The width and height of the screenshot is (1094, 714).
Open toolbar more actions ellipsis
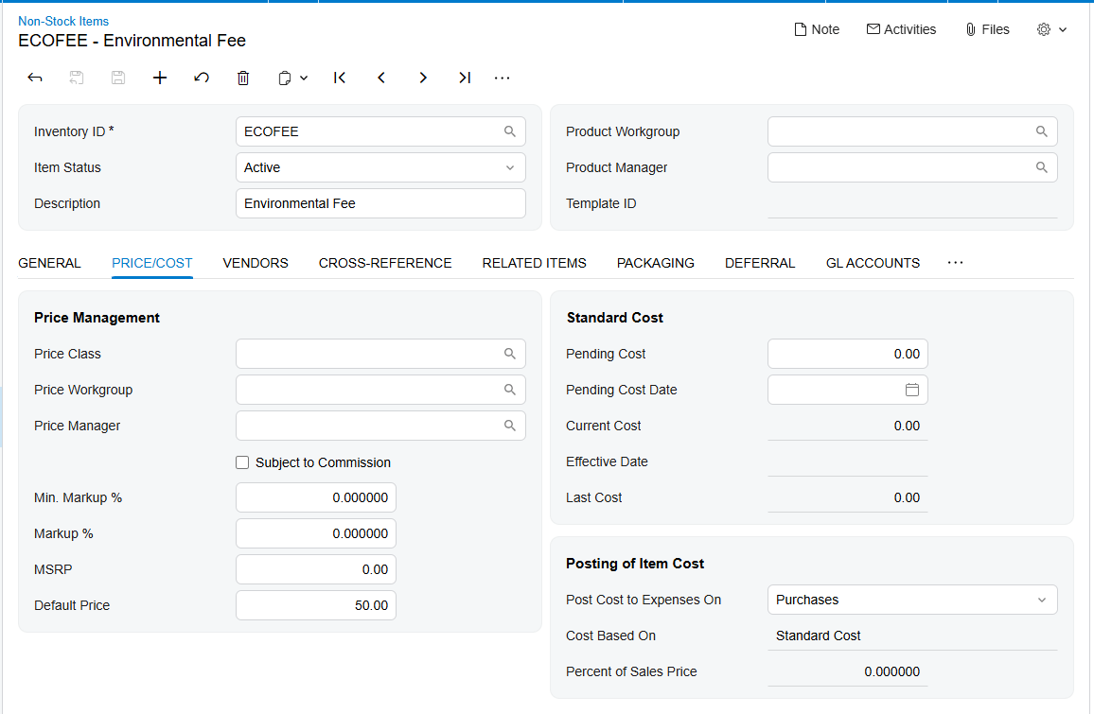point(503,78)
